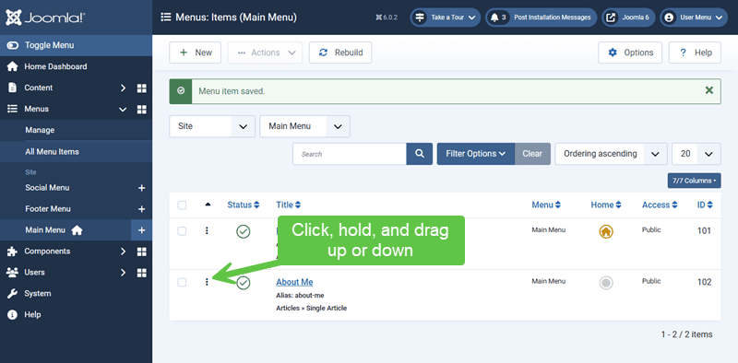The width and height of the screenshot is (738, 363).
Task: Open the Social Menu item list
Action: point(47,188)
